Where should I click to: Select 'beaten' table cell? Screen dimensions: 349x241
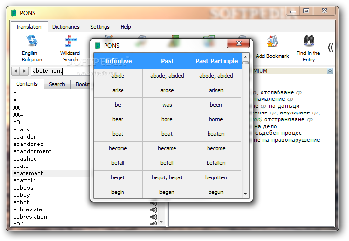(x=216, y=134)
